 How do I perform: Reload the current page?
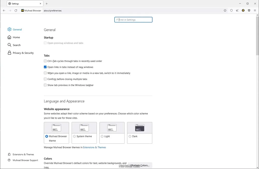click(16, 11)
